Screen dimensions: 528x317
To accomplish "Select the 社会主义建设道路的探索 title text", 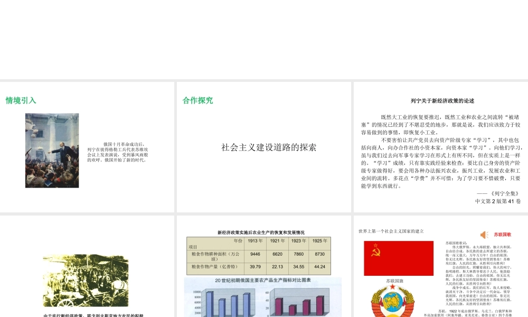I will [269, 147].
